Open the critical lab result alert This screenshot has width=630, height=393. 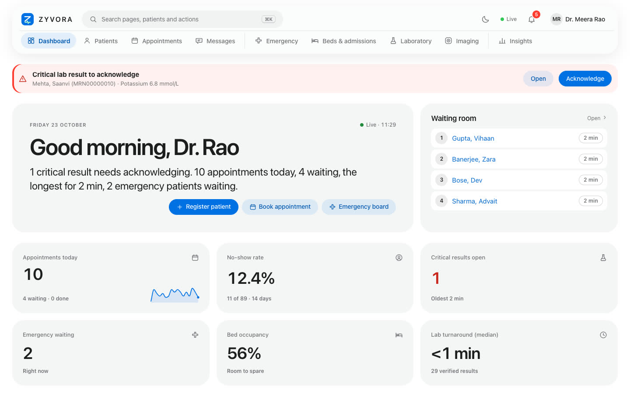click(538, 79)
